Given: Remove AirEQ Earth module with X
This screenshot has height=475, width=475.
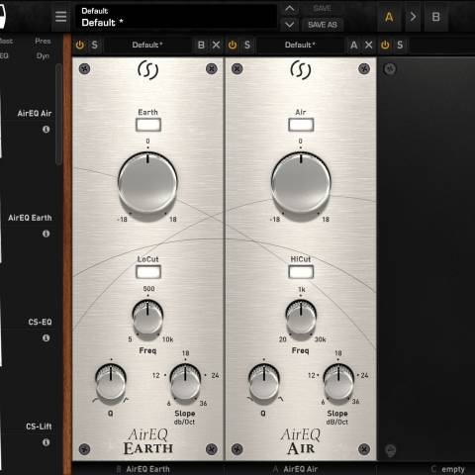Looking at the screenshot, I should [x=216, y=45].
